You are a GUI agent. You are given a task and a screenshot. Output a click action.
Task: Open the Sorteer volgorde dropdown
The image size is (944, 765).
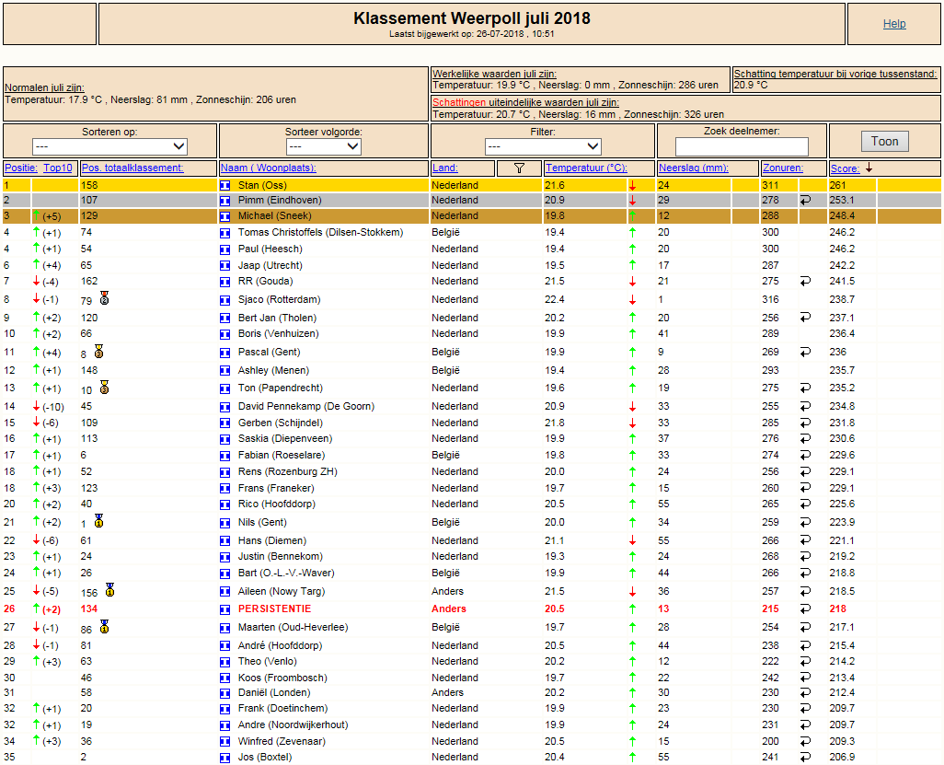[323, 146]
